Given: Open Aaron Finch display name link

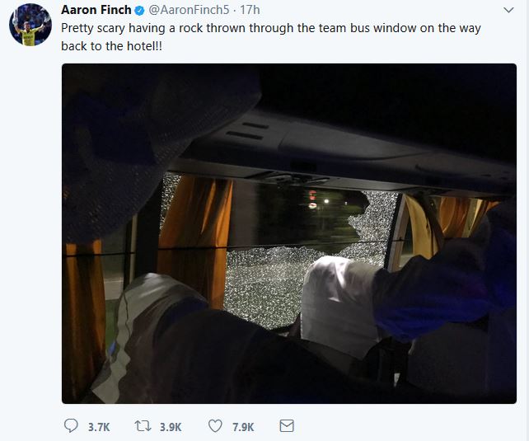Looking at the screenshot, I should (96, 10).
